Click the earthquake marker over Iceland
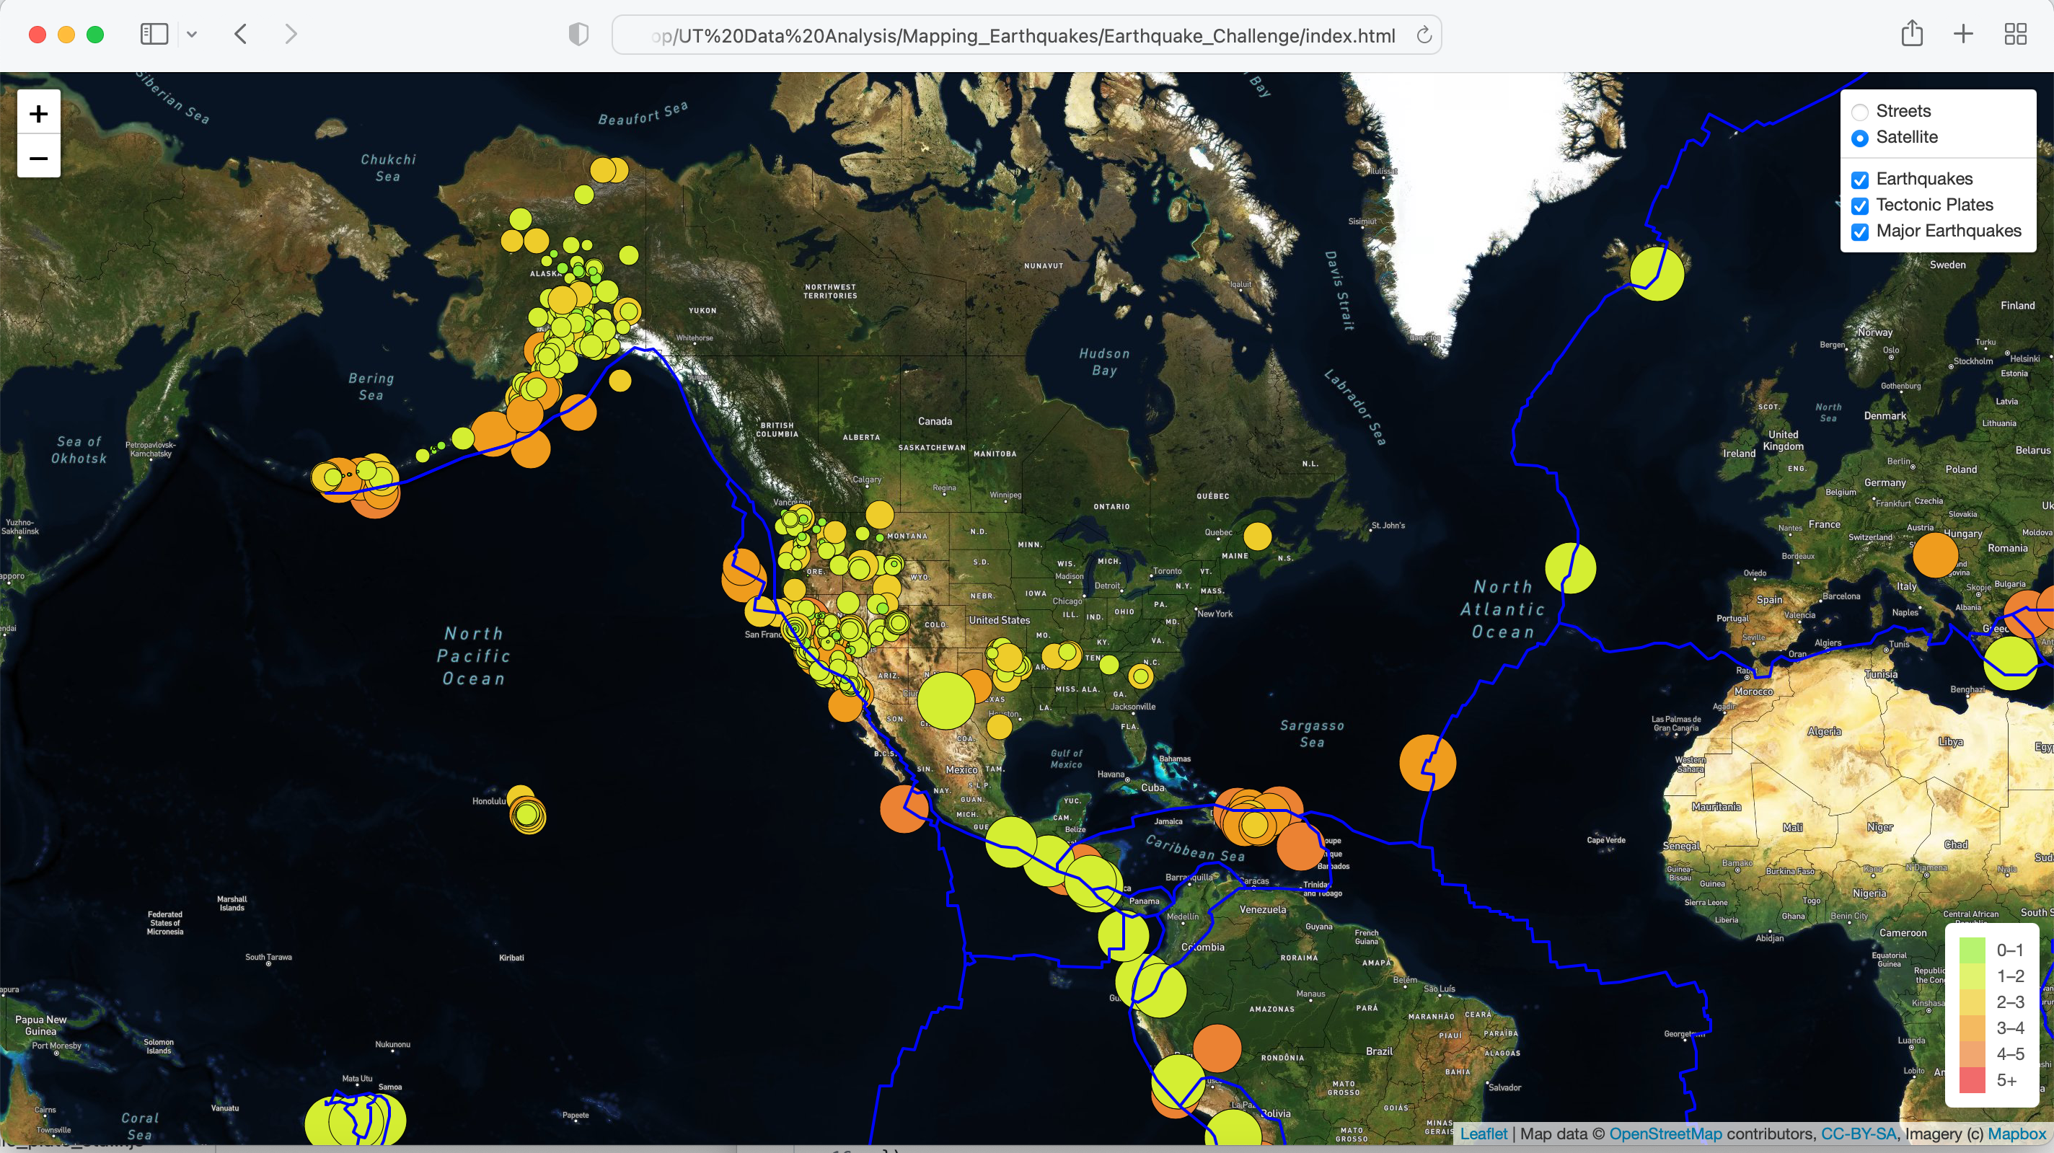Image resolution: width=2054 pixels, height=1153 pixels. (1657, 273)
